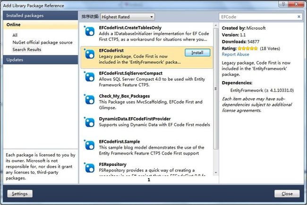Click the Version: 1.1 text
The image size is (307, 205).
click(234, 35)
